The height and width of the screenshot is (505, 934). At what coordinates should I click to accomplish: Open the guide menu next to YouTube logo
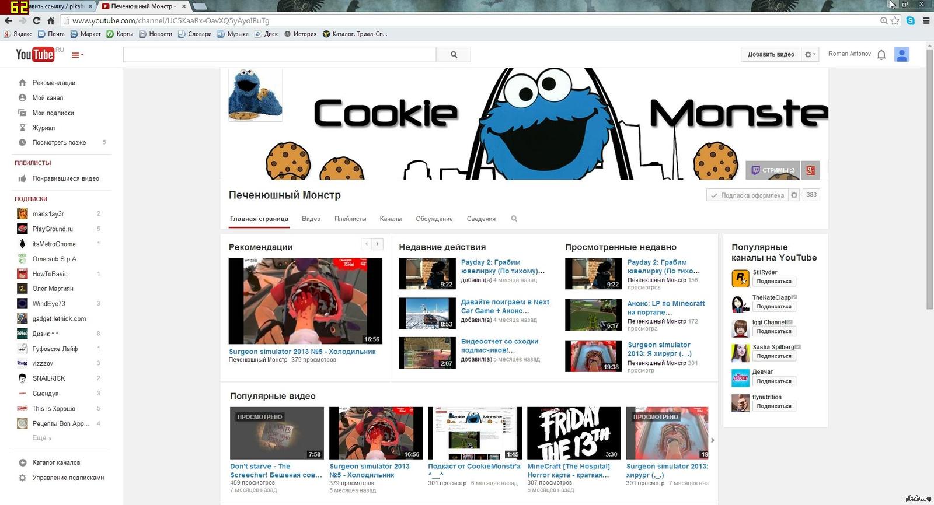tap(77, 55)
